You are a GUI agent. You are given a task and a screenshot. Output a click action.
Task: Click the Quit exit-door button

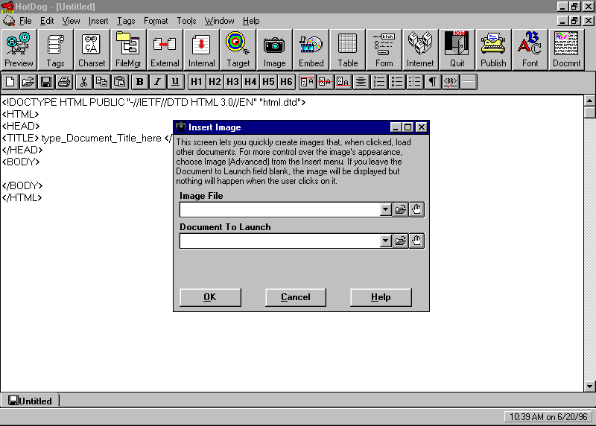[457, 50]
